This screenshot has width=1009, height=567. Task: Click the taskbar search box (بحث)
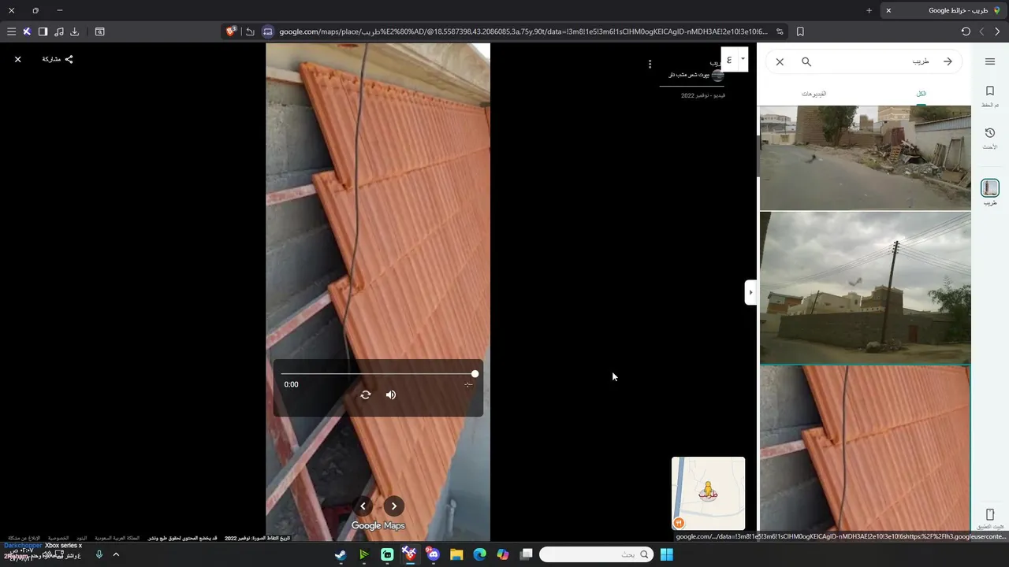[x=598, y=554]
